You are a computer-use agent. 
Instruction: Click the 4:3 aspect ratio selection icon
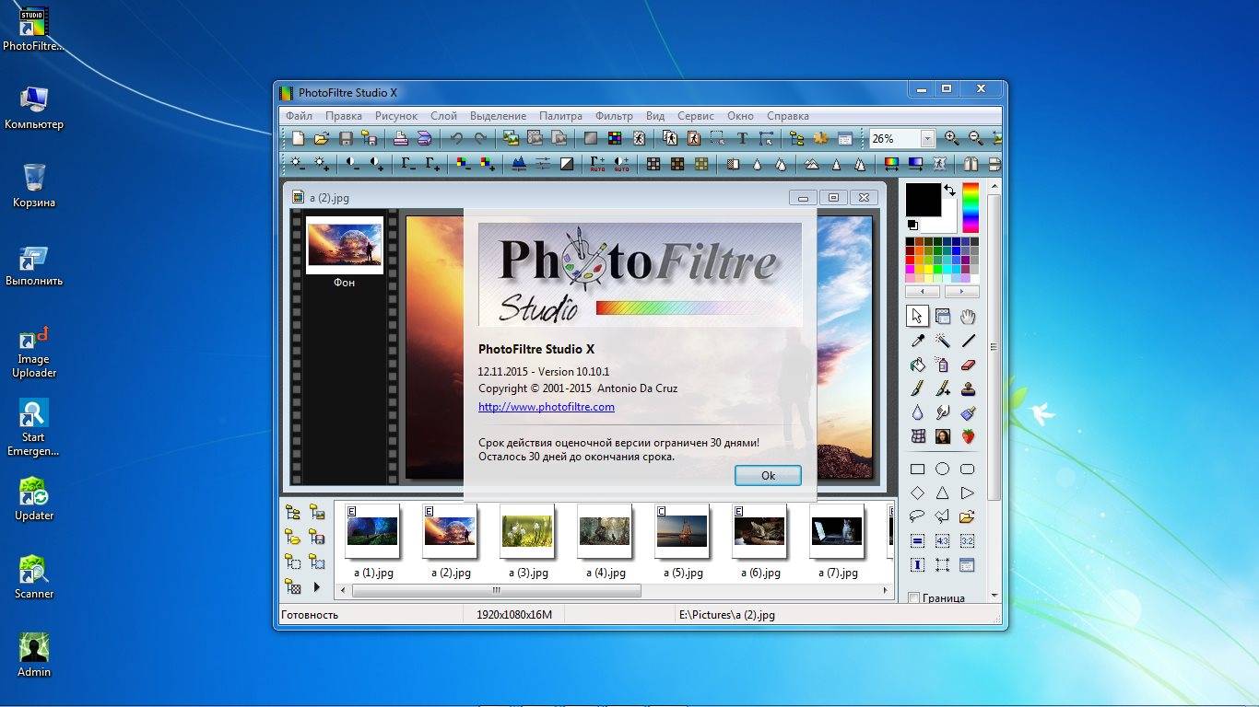(942, 540)
